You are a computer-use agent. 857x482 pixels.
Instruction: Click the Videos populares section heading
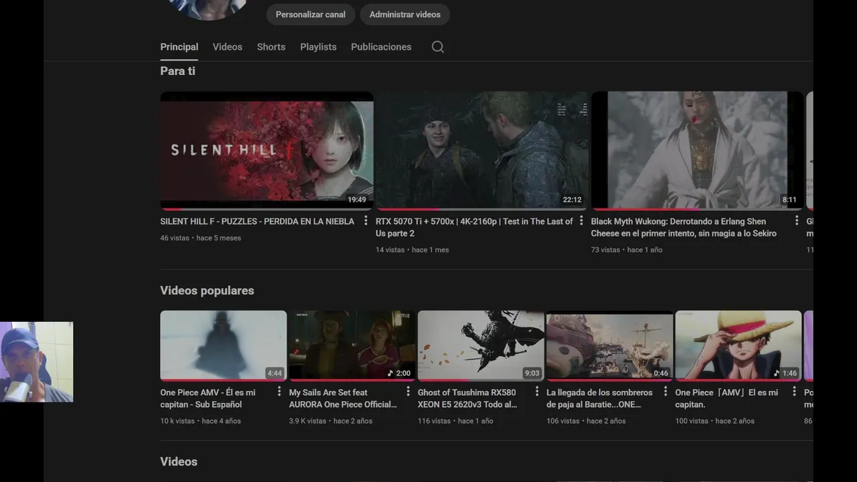point(207,291)
